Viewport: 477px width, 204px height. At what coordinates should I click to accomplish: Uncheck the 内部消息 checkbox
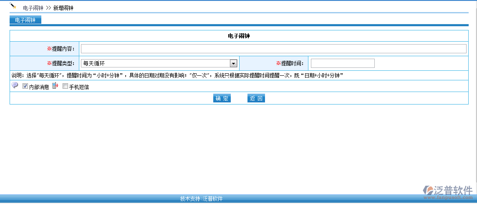pos(25,87)
